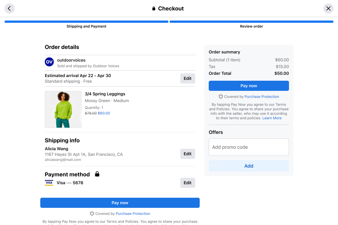338x225 pixels.
Task: Select the Review order progress step
Action: coord(252,24)
